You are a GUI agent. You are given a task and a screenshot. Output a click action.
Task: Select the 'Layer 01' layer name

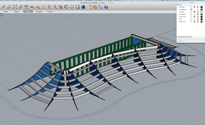(x=182, y=22)
